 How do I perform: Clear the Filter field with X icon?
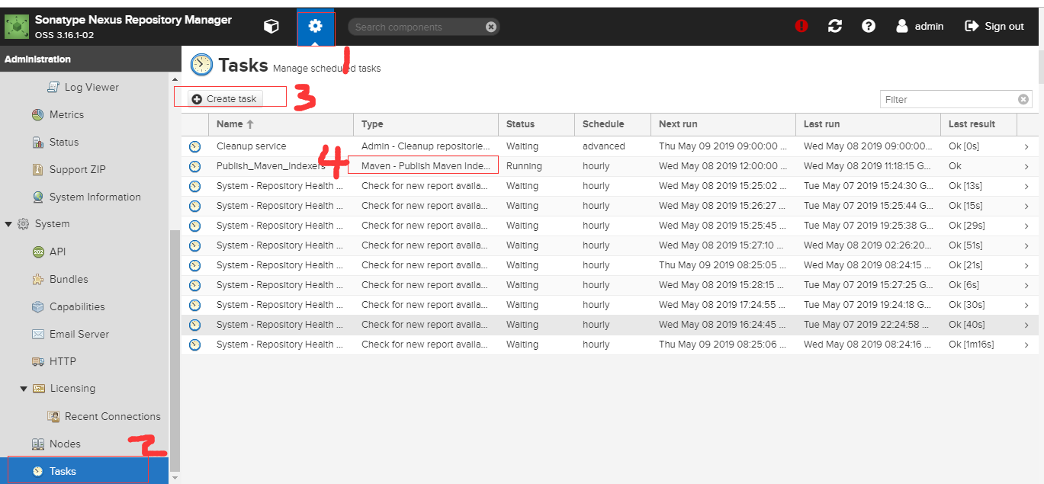(x=1023, y=99)
